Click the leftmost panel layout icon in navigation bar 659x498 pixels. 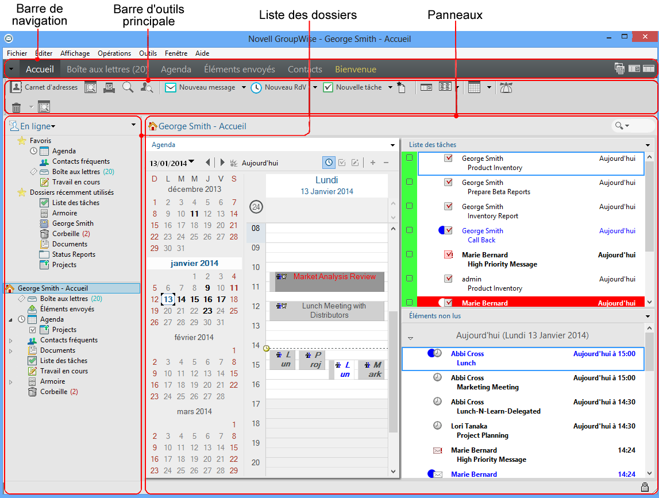[x=619, y=68]
